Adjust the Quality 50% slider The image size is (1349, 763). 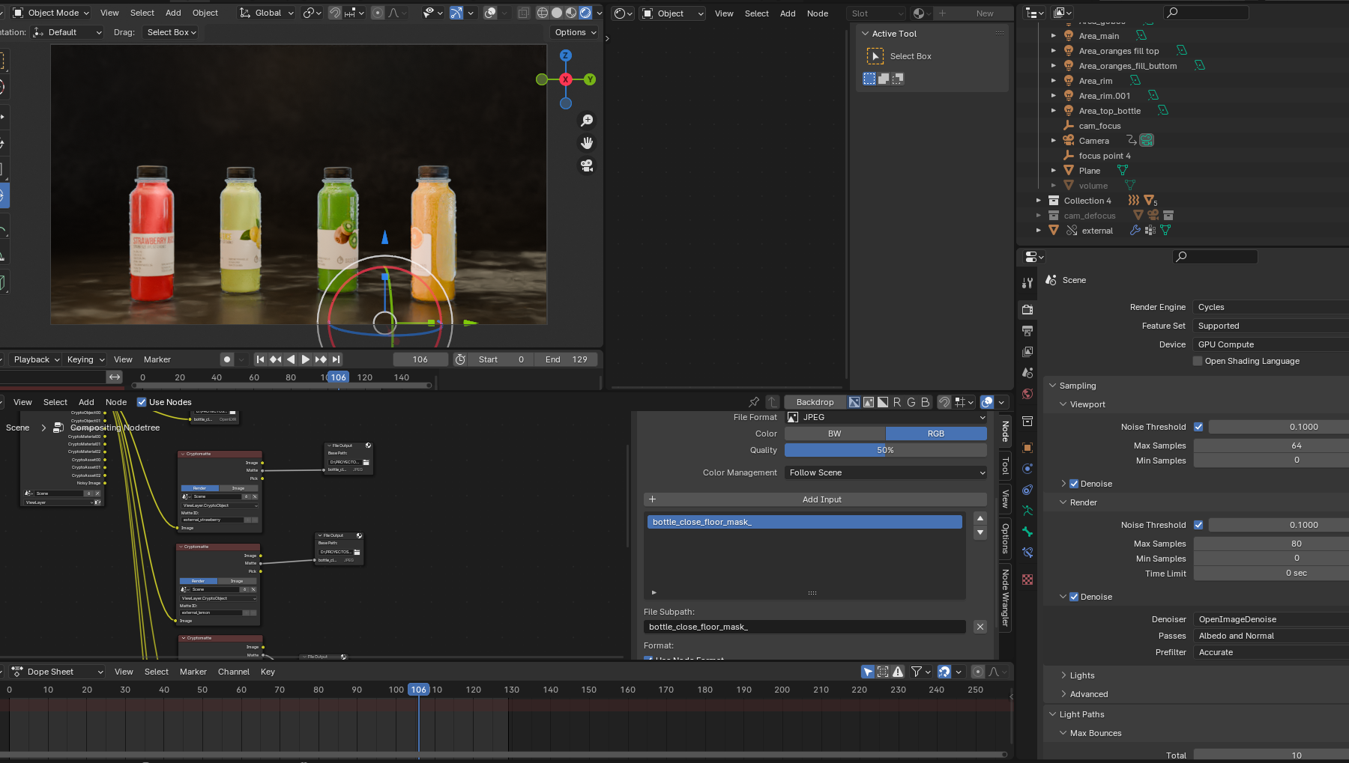click(886, 450)
